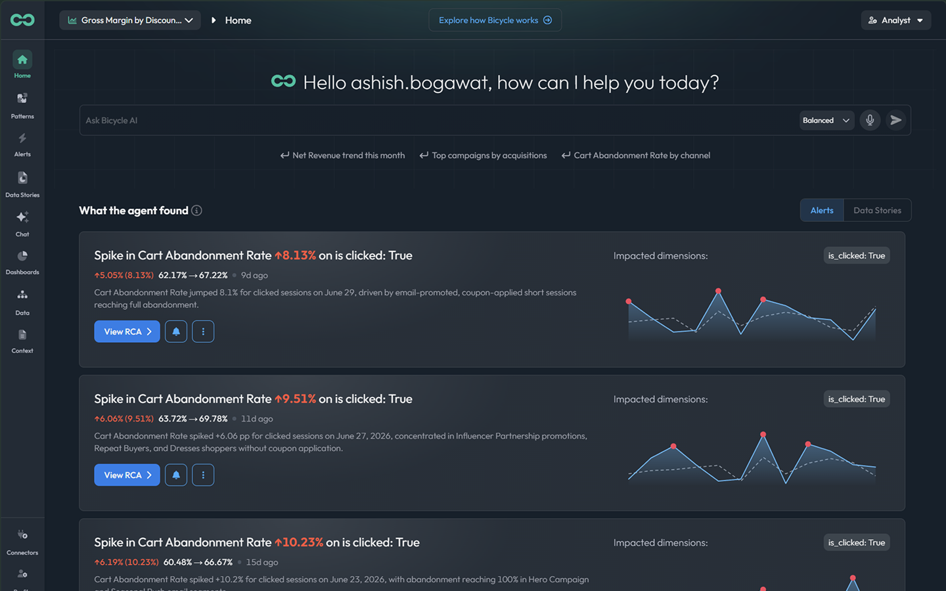This screenshot has width=946, height=591.
Task: Click the Home breadcrumb label in header
Action: (x=238, y=20)
